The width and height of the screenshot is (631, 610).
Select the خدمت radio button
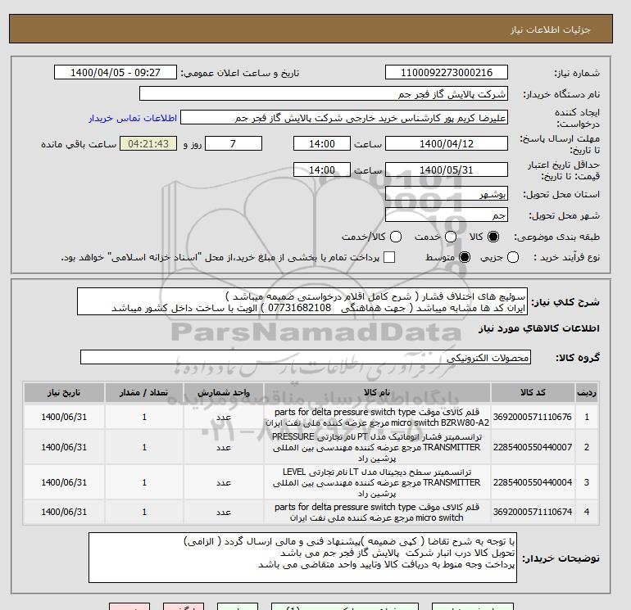coord(451,237)
